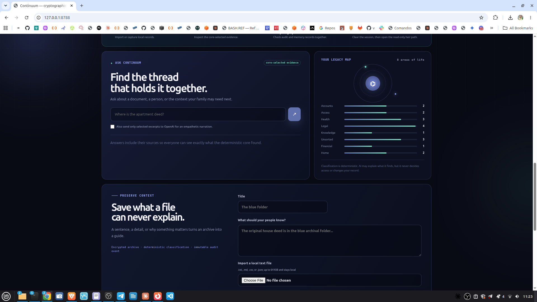This screenshot has width=537, height=302.
Task: Enable sending excerpts to OpenAI checkbox
Action: tap(112, 127)
